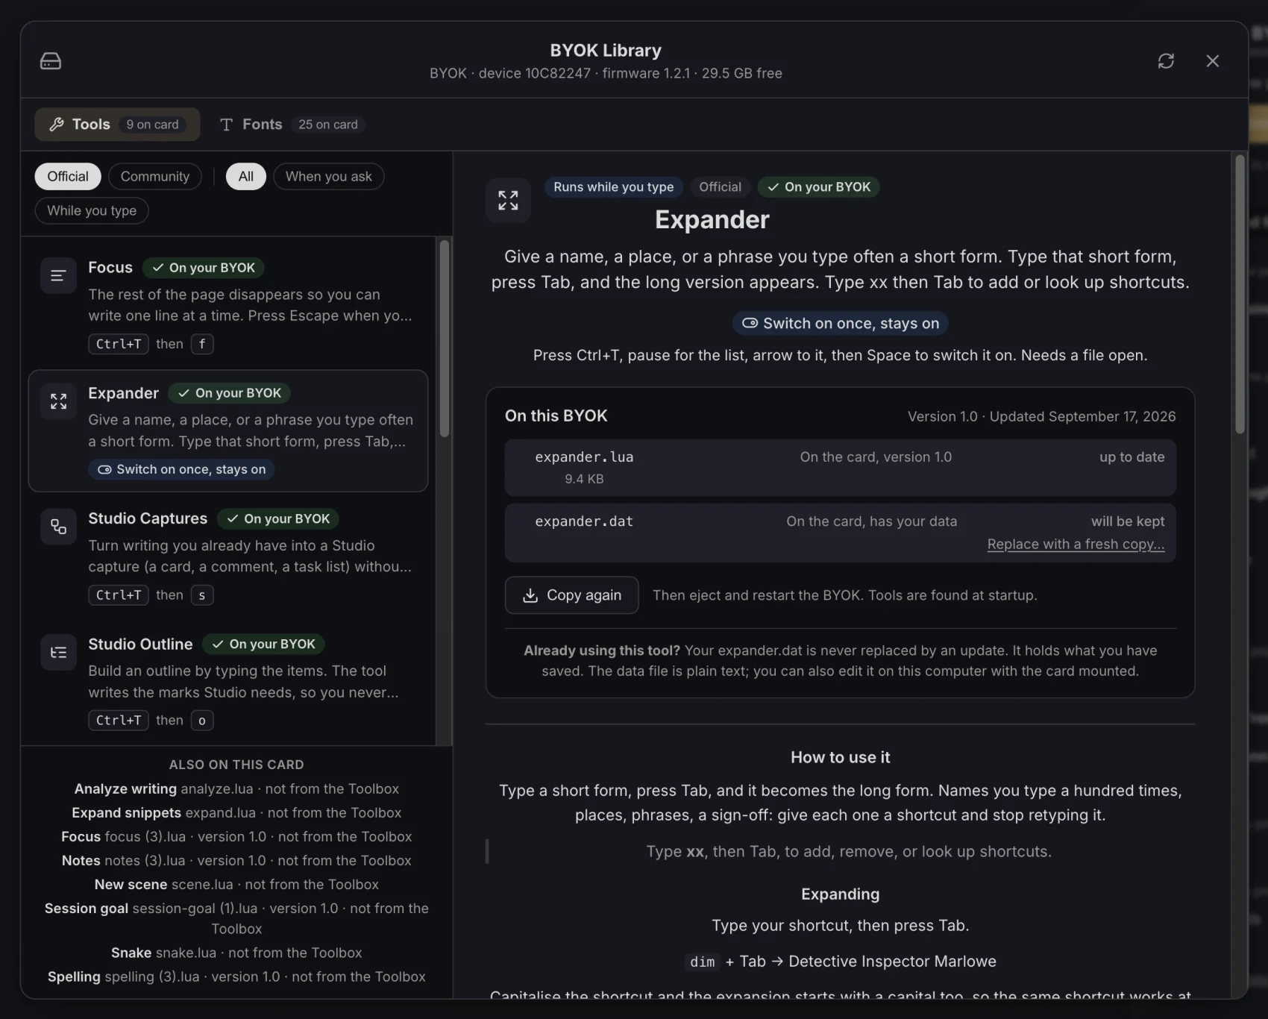
Task: Select the All filter chip
Action: [246, 177]
